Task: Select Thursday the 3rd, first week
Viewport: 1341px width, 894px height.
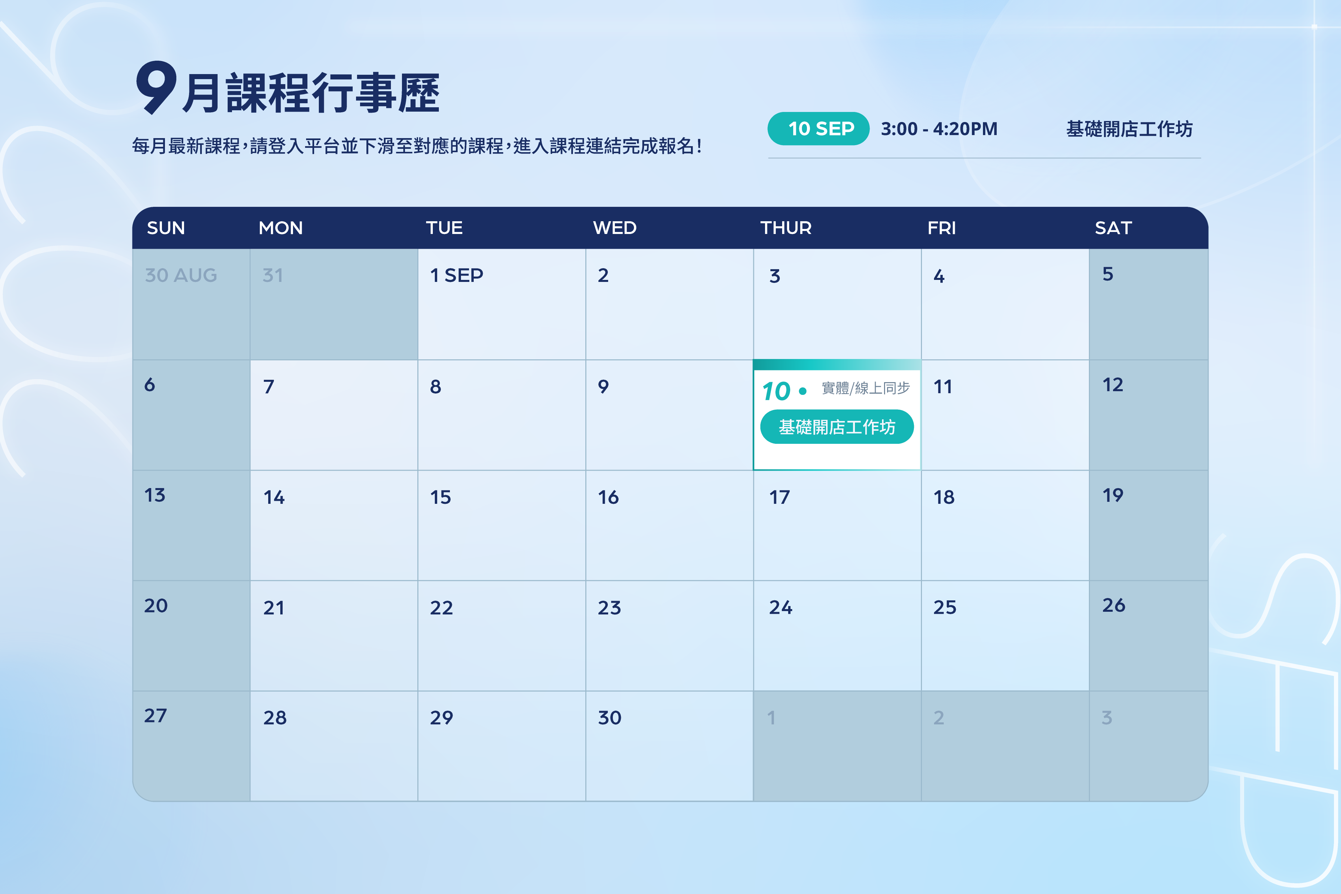Action: coord(837,304)
